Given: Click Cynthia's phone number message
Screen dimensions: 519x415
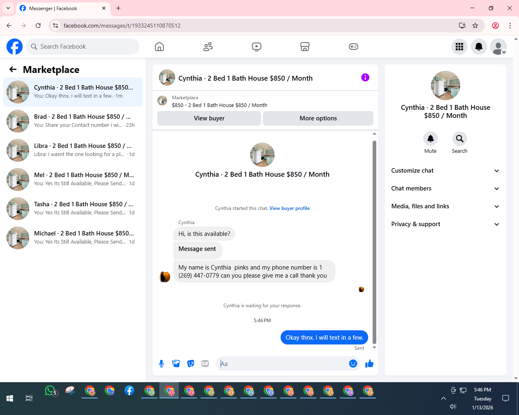Looking at the screenshot, I should point(254,272).
